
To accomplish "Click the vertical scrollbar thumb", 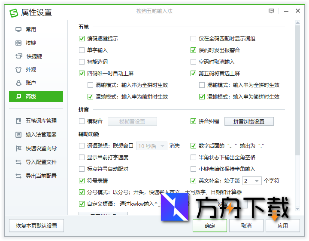I will pos(297,90).
